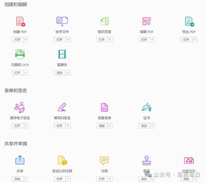The image size is (207, 183).
Task: Click the 准备表单 label text
Action: (104, 118)
